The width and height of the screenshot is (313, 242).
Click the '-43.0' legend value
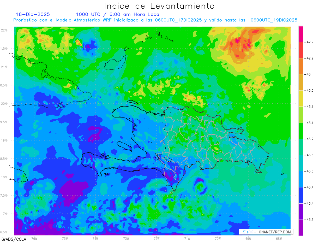coord(309,91)
